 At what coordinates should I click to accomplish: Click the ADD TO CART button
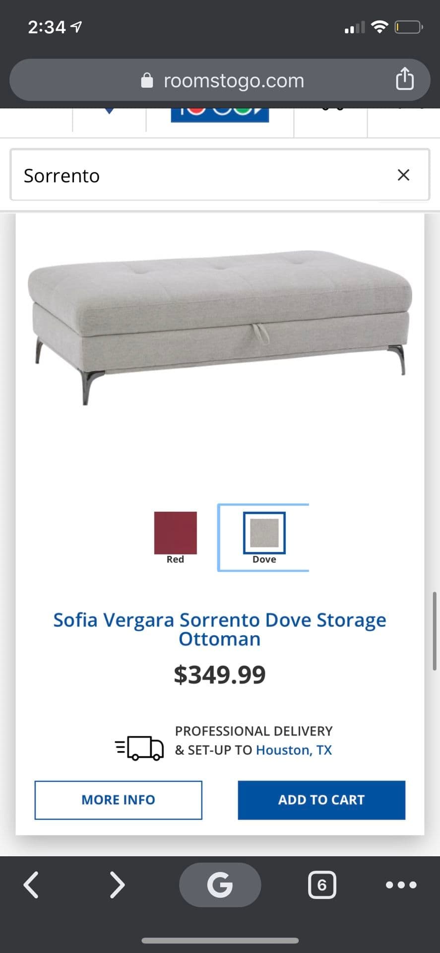click(x=321, y=800)
